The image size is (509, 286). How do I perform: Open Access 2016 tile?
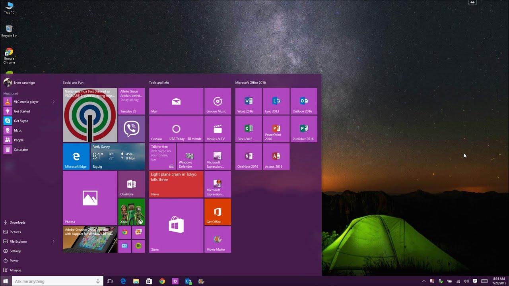(276, 157)
